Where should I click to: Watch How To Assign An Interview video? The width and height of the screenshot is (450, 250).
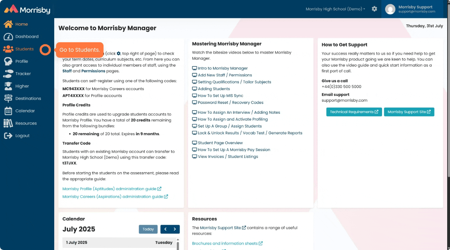click(239, 112)
